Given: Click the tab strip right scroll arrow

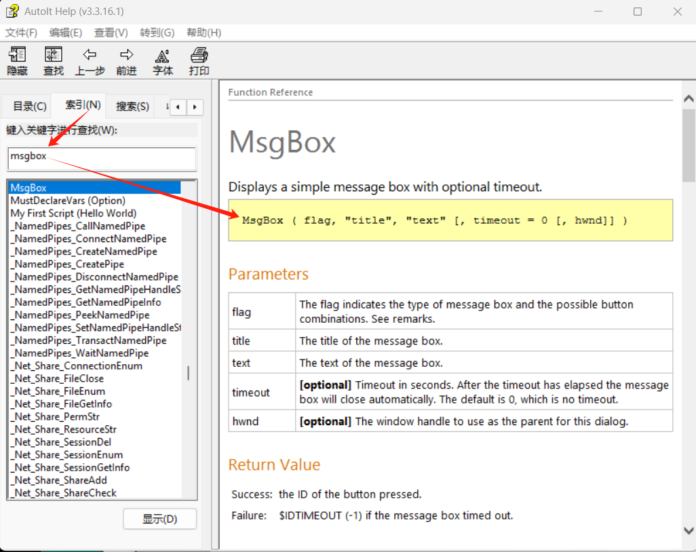Looking at the screenshot, I should tap(195, 107).
